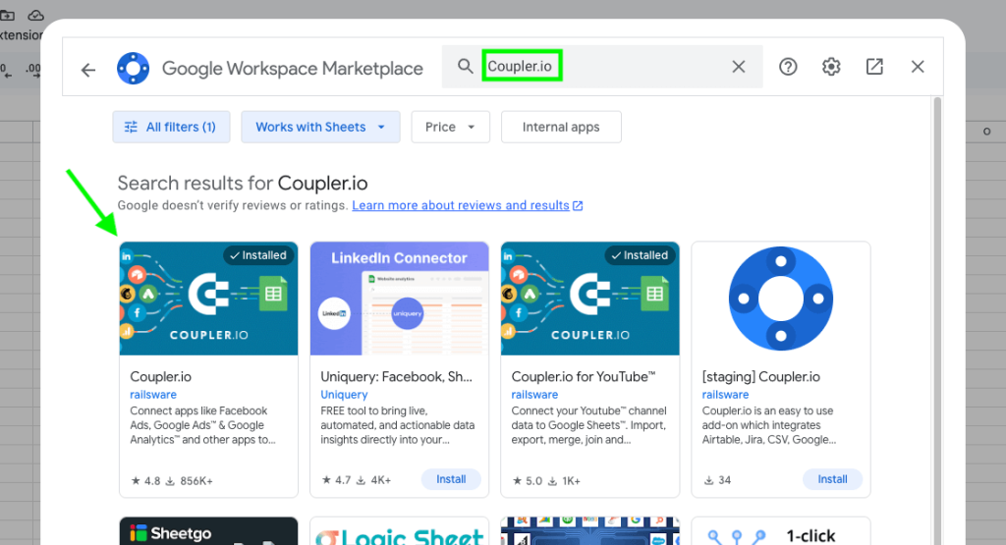
Task: Click the 5.0 rating on YouTube card
Action: [527, 481]
